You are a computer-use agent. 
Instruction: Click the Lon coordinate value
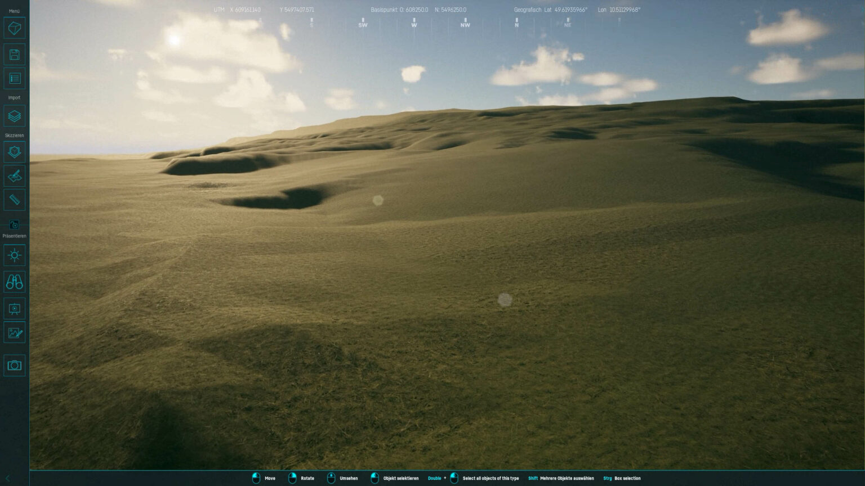click(x=619, y=10)
